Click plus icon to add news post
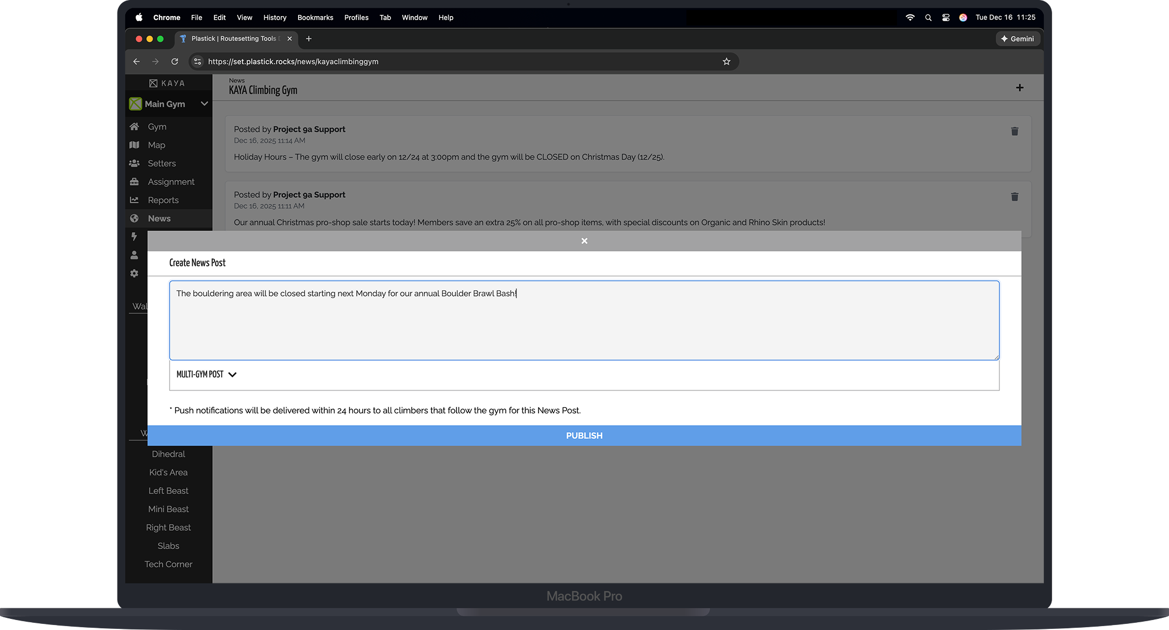Screen dimensions: 1169x630 pos(1019,88)
